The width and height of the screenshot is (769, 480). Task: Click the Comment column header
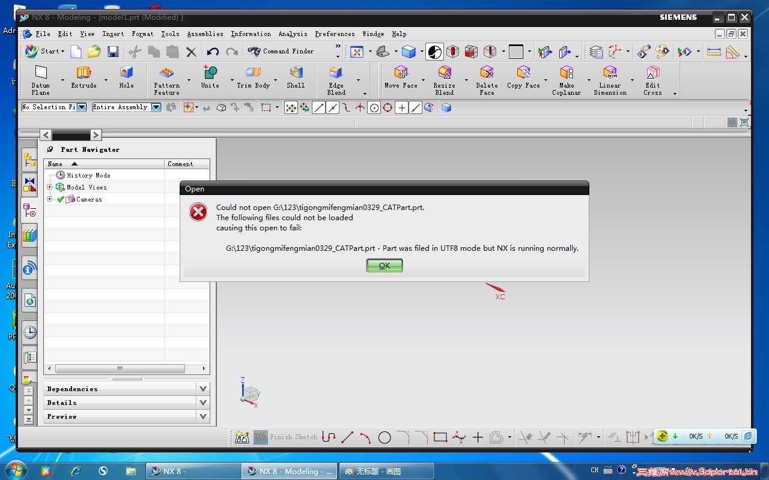(187, 164)
